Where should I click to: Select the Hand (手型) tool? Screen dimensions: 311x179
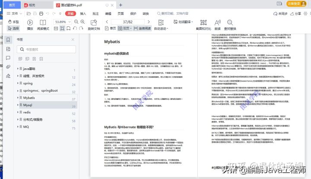click(x=13, y=22)
